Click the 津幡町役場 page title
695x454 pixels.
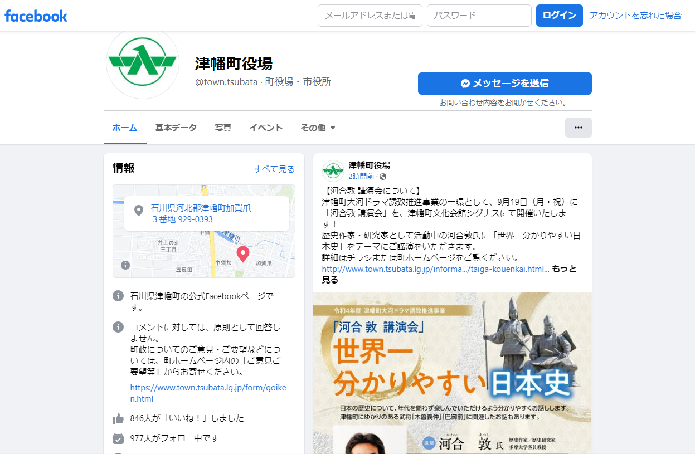pyautogui.click(x=234, y=64)
